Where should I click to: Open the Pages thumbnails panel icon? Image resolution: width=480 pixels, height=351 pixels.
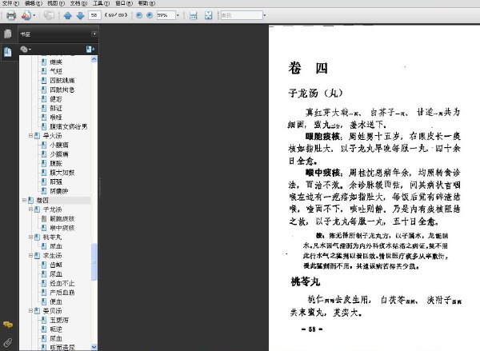pos(8,34)
